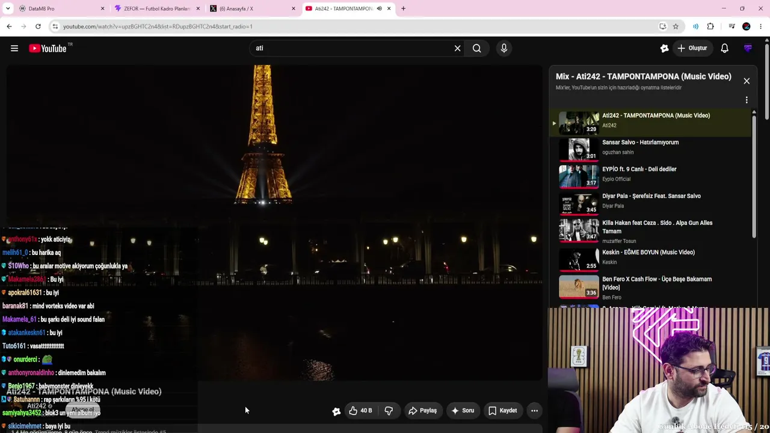The height and width of the screenshot is (433, 770).
Task: Open the YouTube guide hamburger menu
Action: (x=14, y=48)
